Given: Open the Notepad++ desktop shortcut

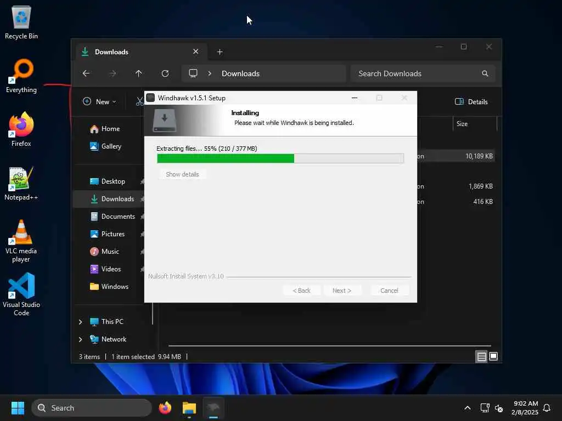Looking at the screenshot, I should (x=21, y=183).
